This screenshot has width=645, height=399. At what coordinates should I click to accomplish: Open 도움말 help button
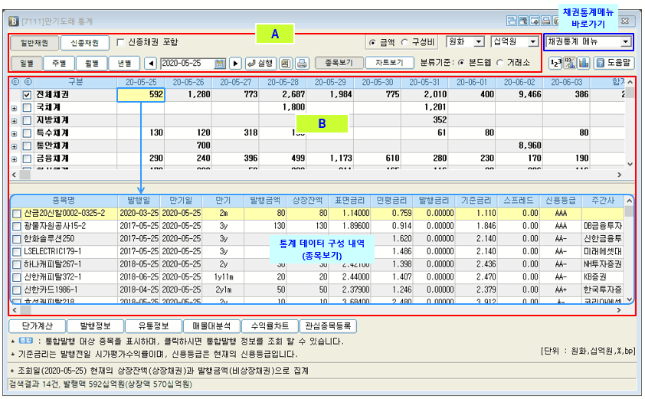[614, 63]
